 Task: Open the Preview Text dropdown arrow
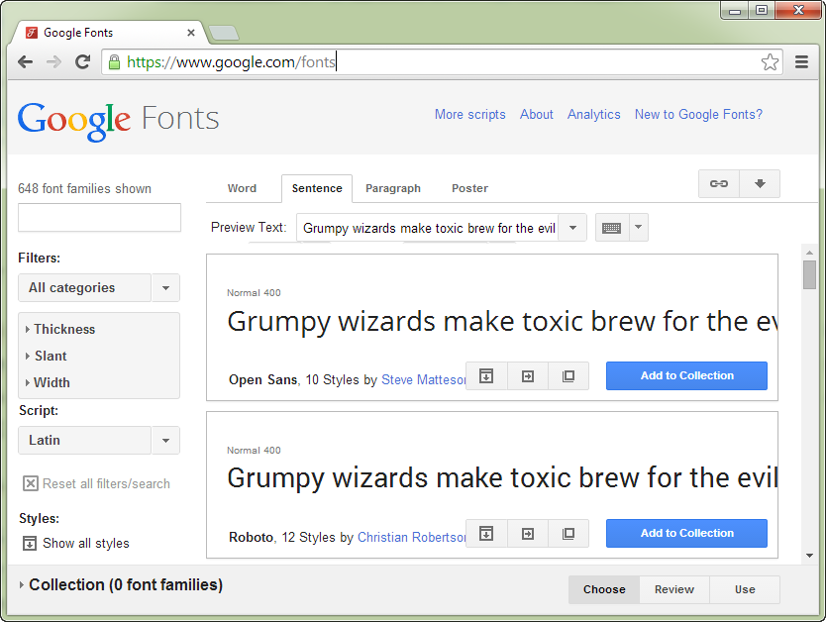click(x=572, y=228)
